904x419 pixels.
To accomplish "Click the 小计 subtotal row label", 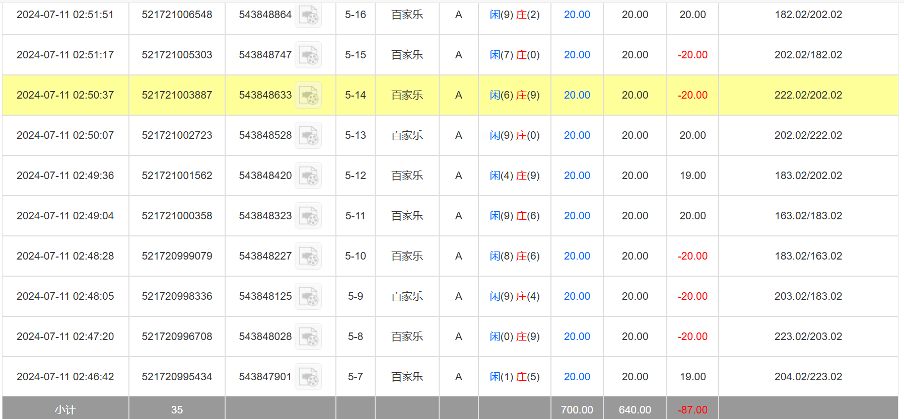I will click(x=65, y=409).
